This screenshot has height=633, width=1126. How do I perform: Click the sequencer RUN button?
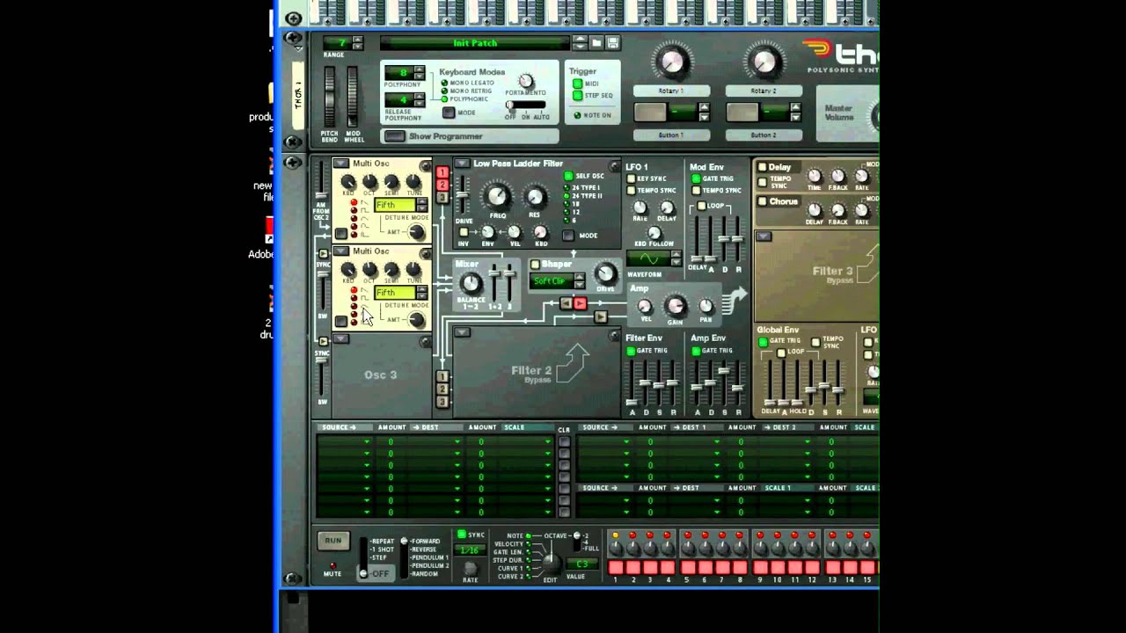(333, 541)
